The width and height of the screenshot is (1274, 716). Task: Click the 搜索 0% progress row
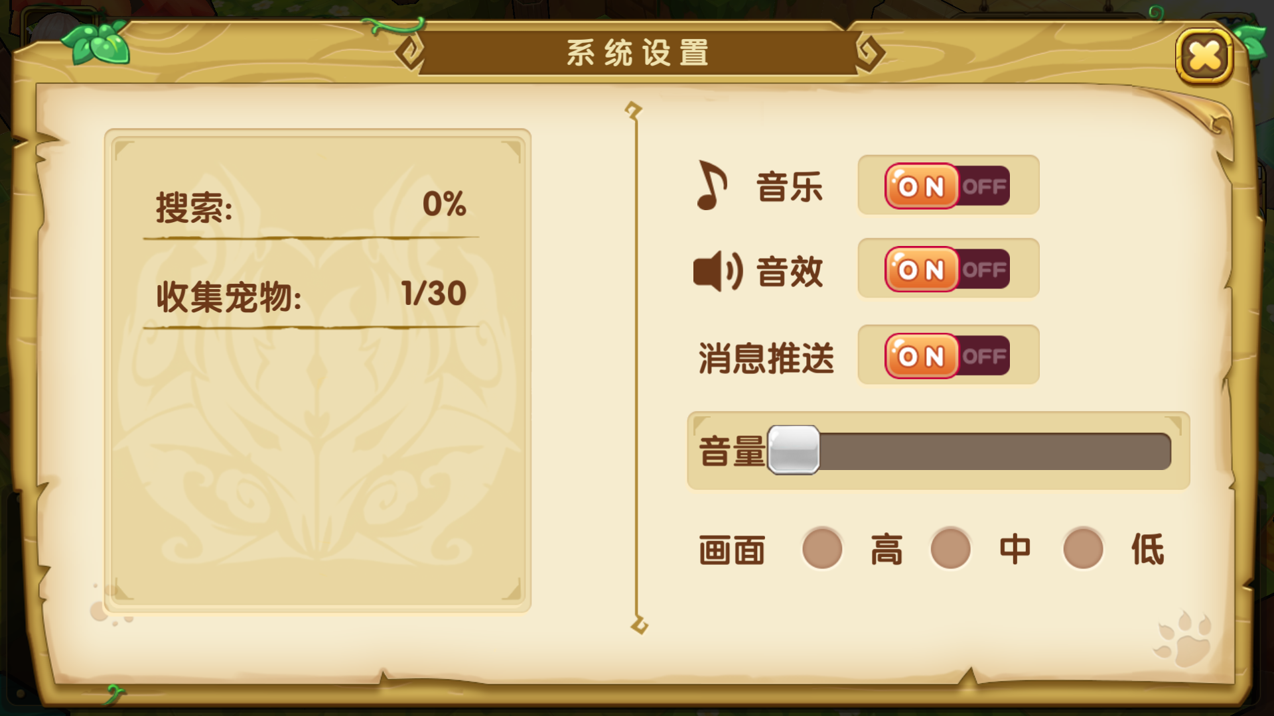click(x=311, y=206)
